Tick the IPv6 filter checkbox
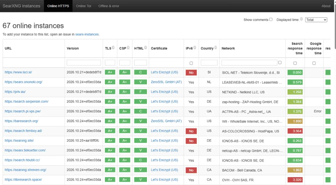The height and width of the screenshot is (185, 336). (191, 63)
